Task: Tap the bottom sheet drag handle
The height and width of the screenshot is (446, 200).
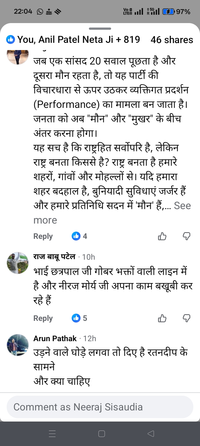Action: 100,29
